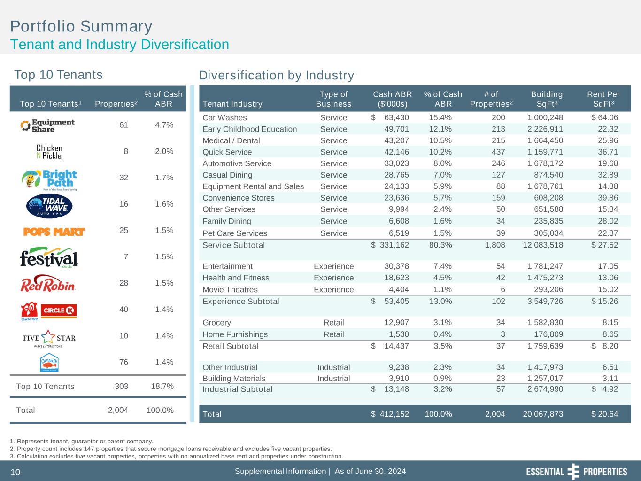Select the Service Subtotal row label
Image resolution: width=641 pixels, height=481 pixels.
pos(233,245)
